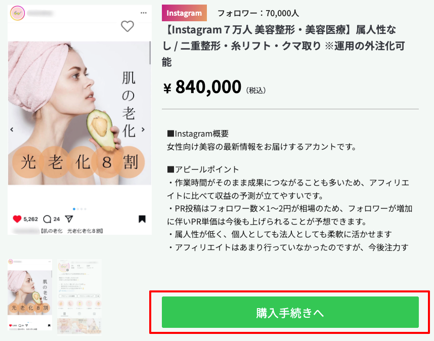This screenshot has height=341, width=434.
Task: Click the left chevron to view previous image
Action: 11,129
